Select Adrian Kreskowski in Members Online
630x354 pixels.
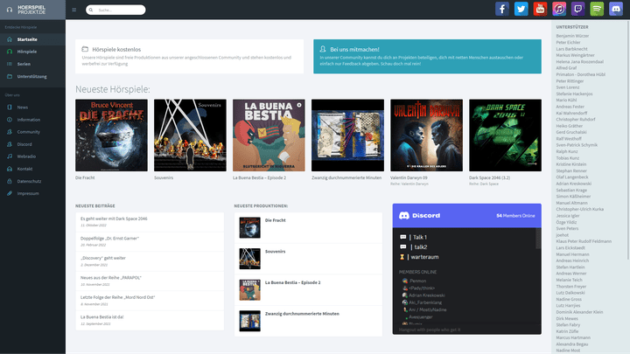click(427, 295)
